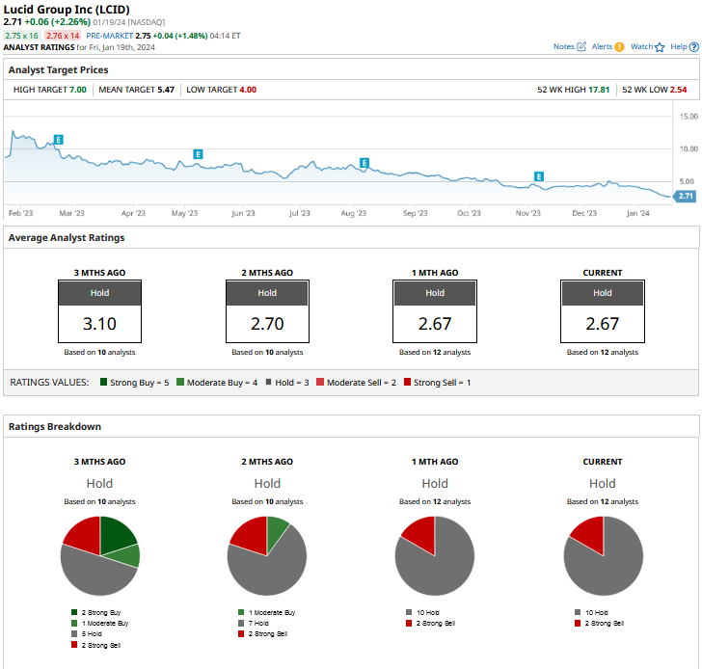The image size is (702, 669).
Task: Click the 2.71 current price tag on chart
Action: tap(686, 196)
